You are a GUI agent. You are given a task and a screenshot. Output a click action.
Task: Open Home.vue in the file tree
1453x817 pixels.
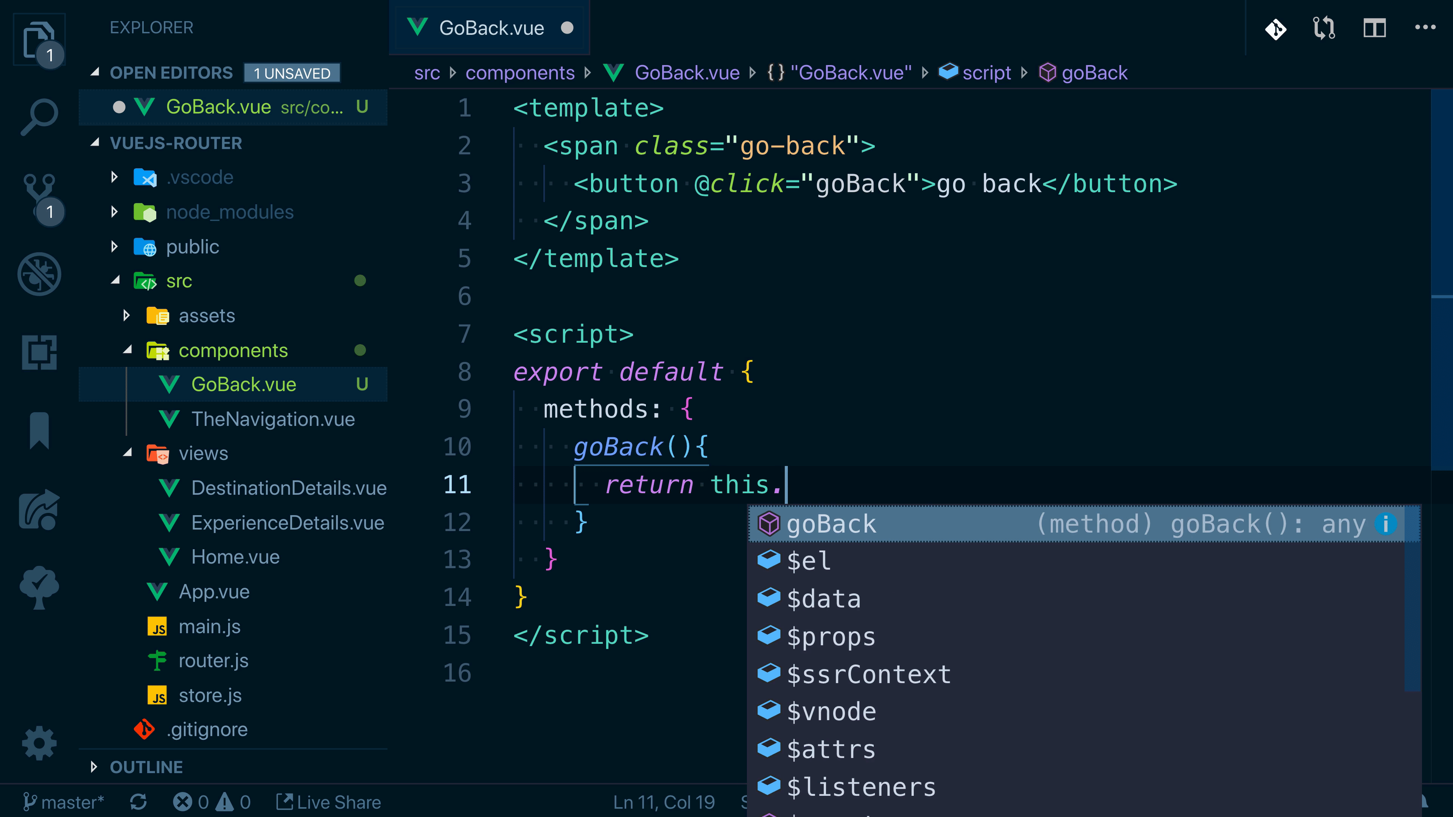233,557
